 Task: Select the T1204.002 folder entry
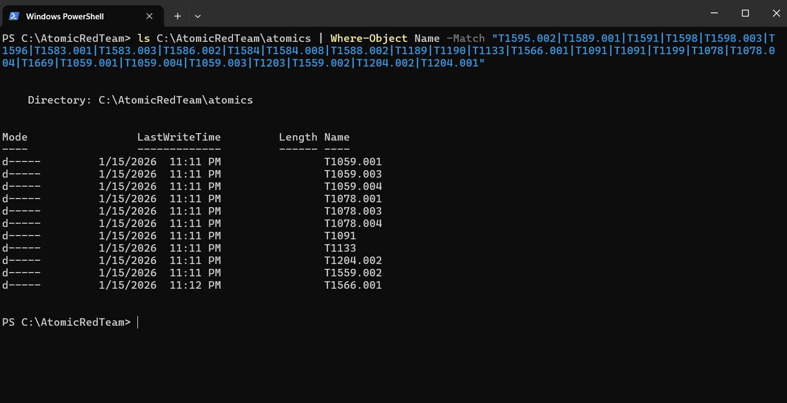354,260
